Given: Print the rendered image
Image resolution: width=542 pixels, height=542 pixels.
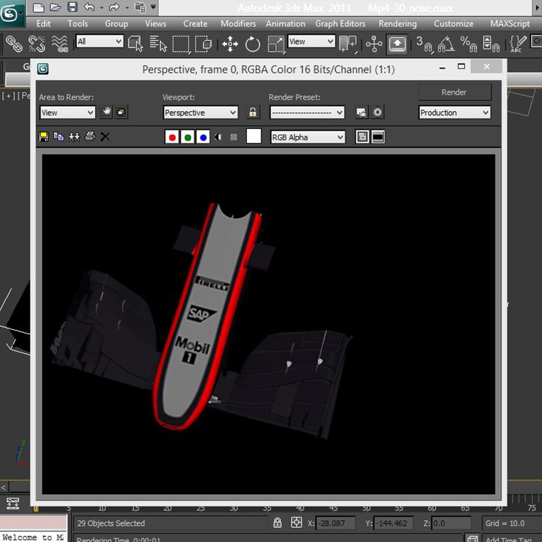Looking at the screenshot, I should click(x=90, y=137).
